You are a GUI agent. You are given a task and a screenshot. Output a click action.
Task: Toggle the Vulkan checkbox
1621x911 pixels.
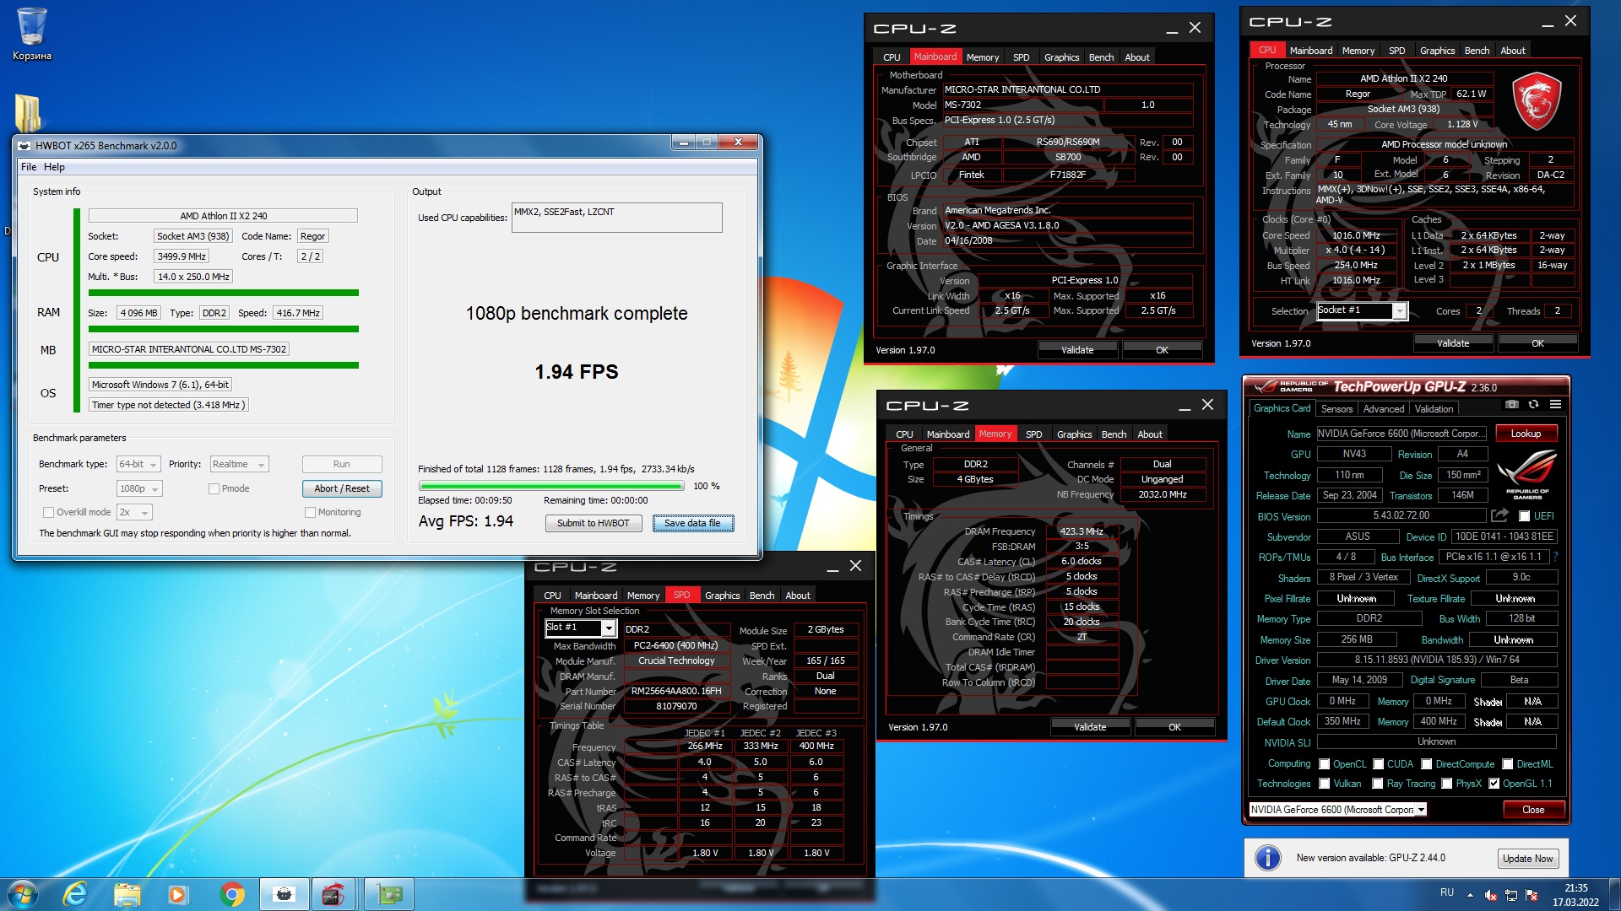pyautogui.click(x=1324, y=784)
